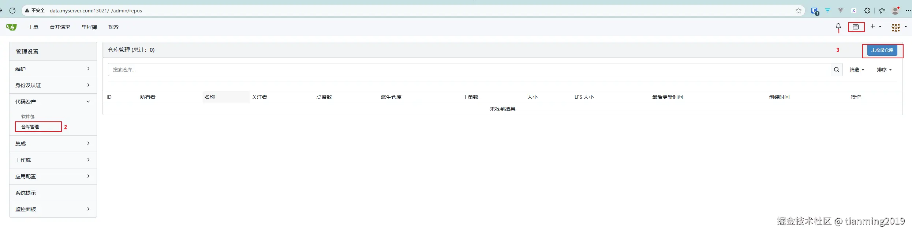This screenshot has width=912, height=234.
Task: Open the 工单 menu item
Action: (33, 27)
